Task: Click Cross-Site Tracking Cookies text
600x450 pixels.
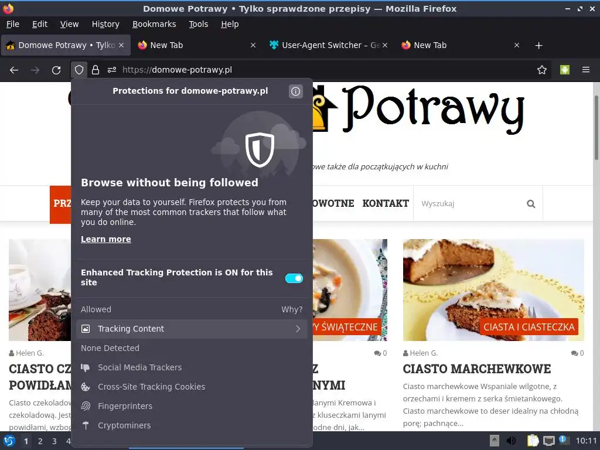Action: coord(152,387)
